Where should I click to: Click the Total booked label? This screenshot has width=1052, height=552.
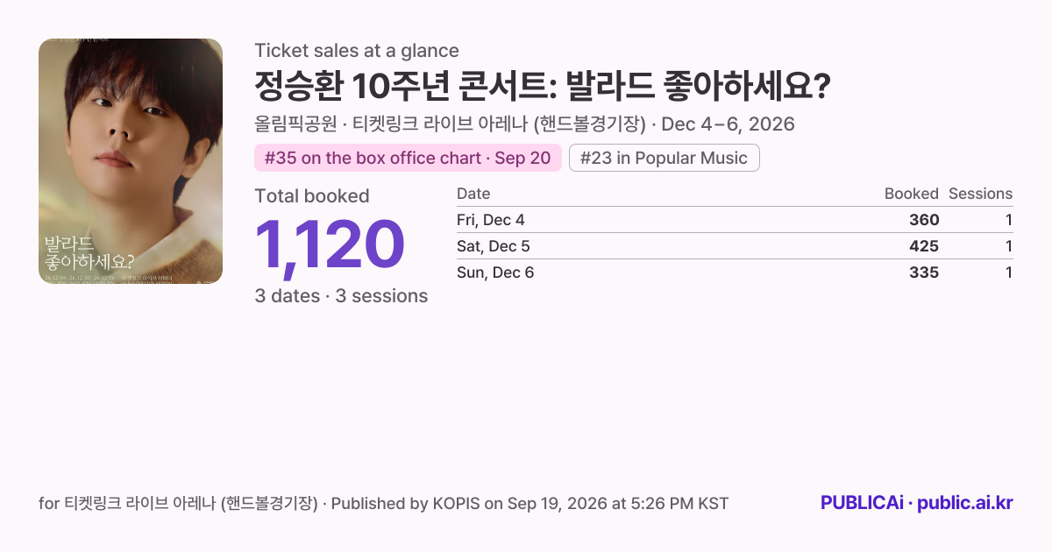click(312, 196)
